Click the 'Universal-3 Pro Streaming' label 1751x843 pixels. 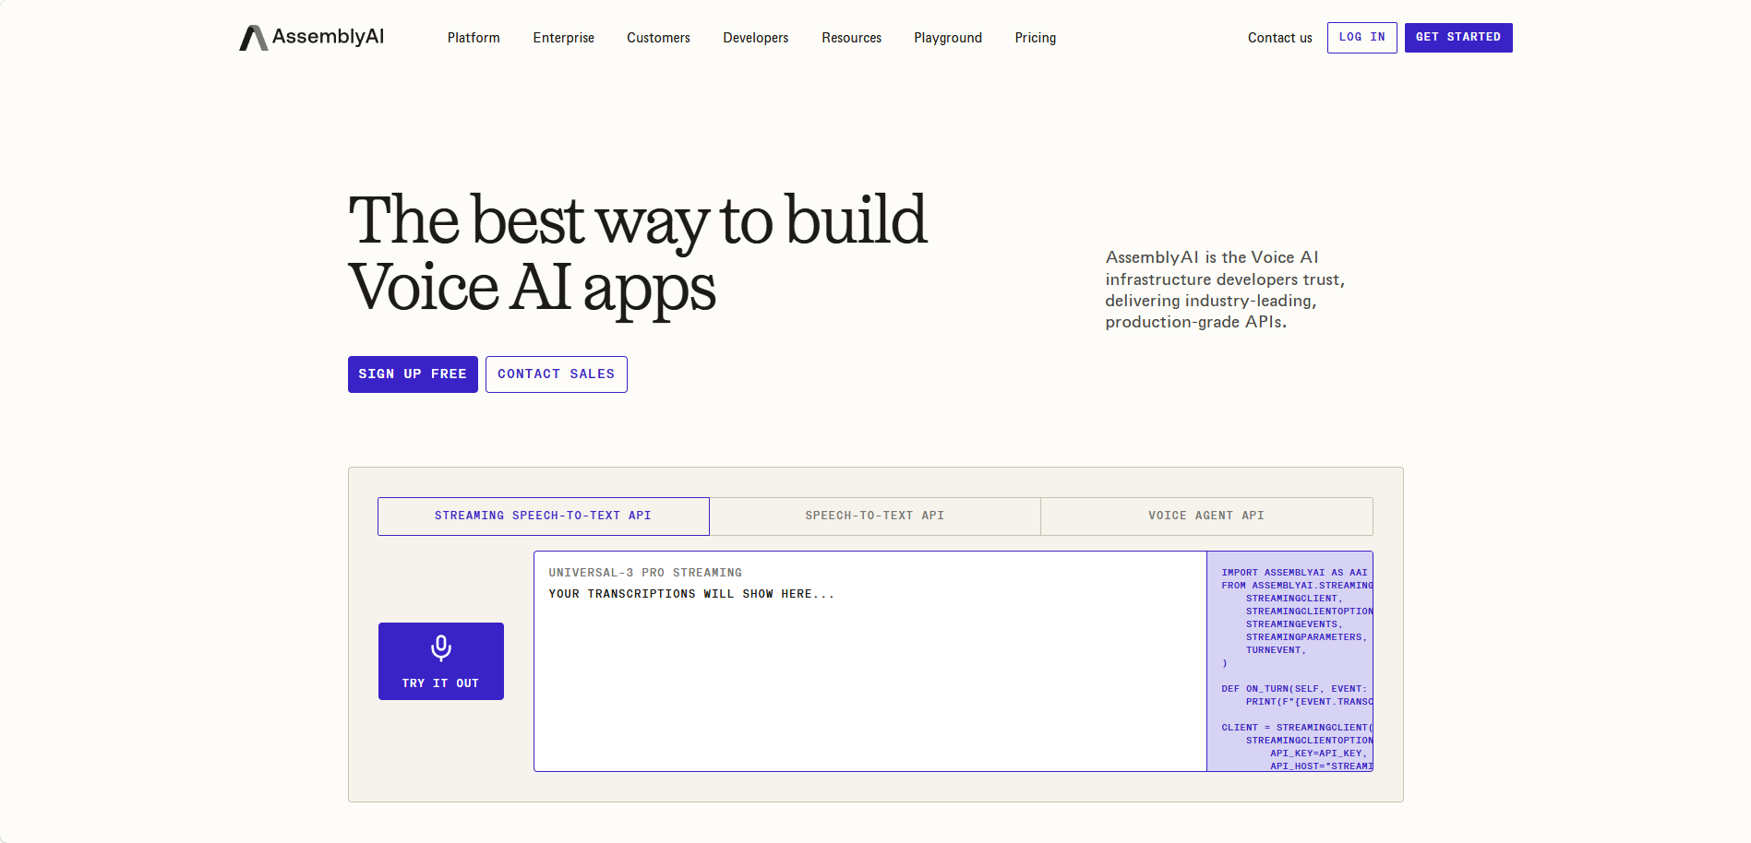click(x=645, y=573)
